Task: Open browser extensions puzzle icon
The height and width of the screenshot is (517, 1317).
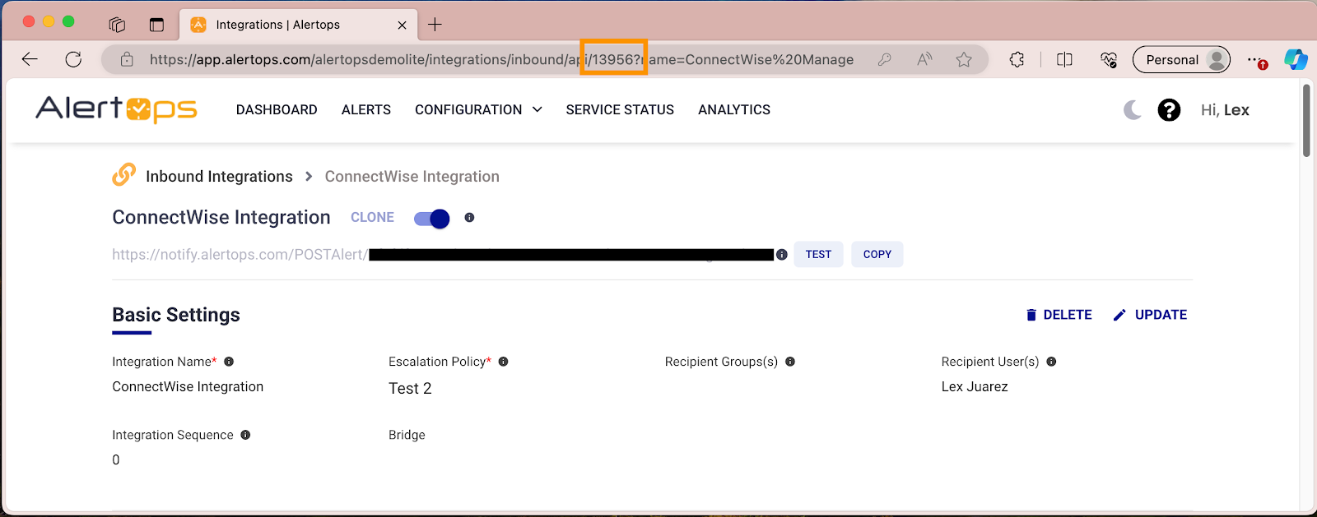Action: (x=1017, y=59)
